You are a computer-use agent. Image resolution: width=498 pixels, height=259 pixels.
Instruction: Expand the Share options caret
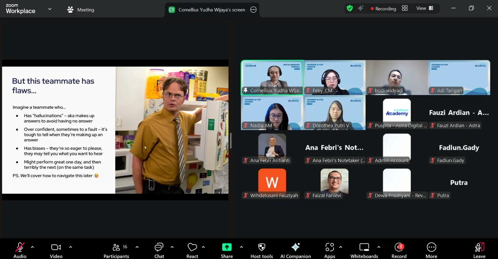[241, 247]
